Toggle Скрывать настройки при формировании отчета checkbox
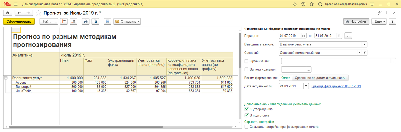Image resolution: width=401 pixels, height=132 pixels. click(x=246, y=127)
